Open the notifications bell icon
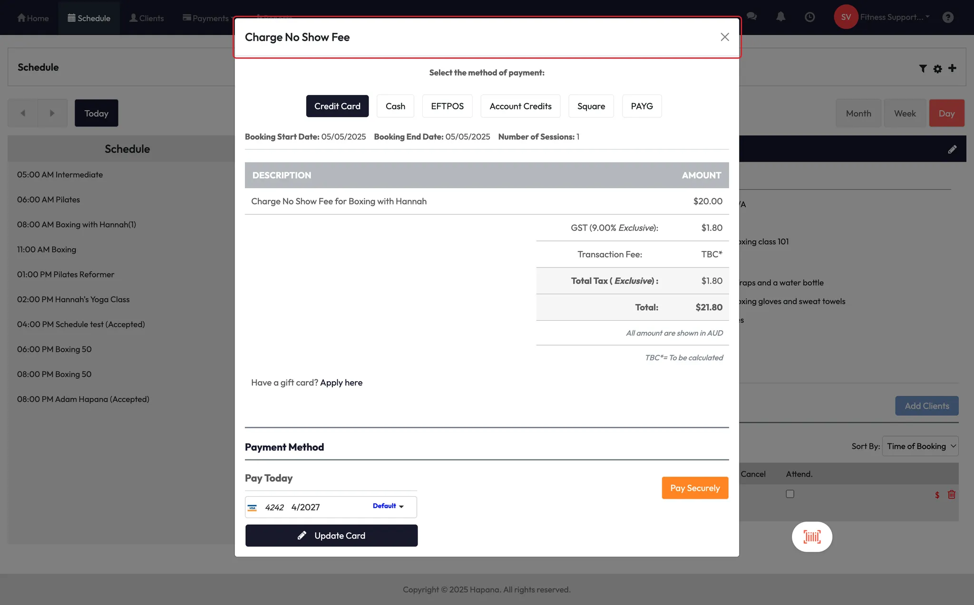Image resolution: width=974 pixels, height=605 pixels. pos(780,17)
